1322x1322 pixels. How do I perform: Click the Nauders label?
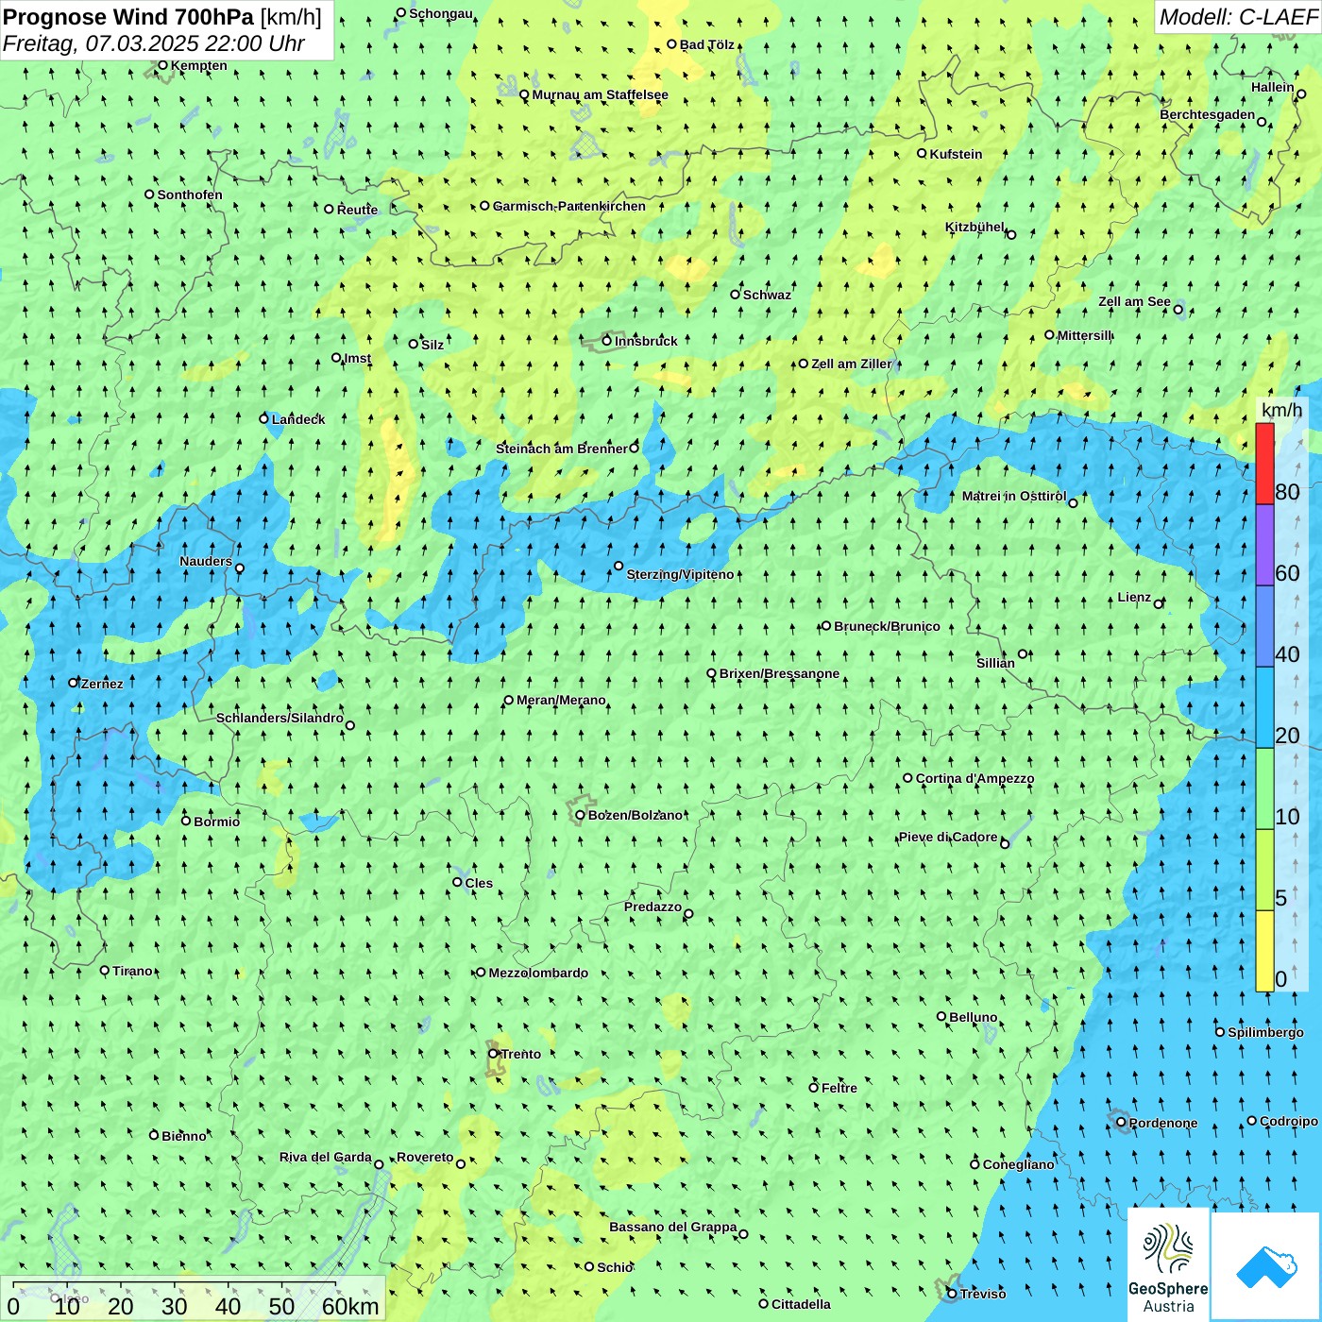pos(206,561)
